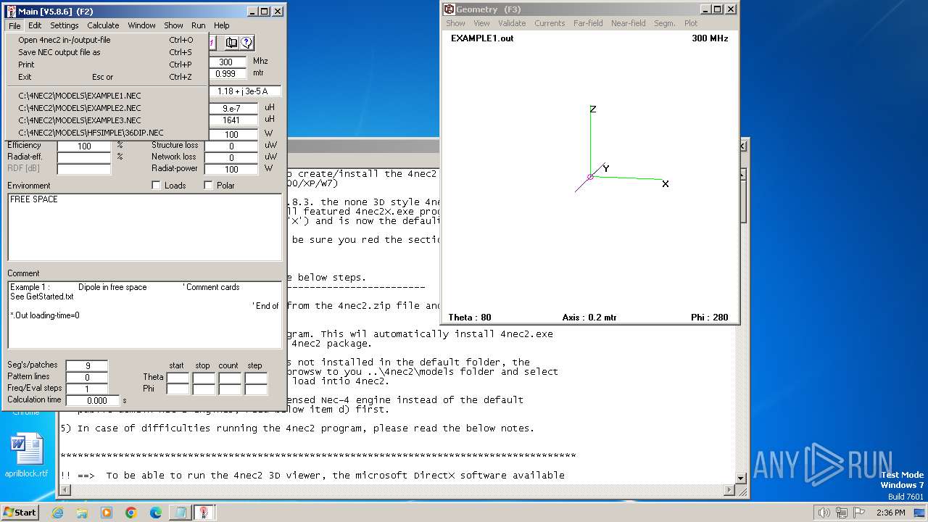The height and width of the screenshot is (522, 928).
Task: Select Print from File menu
Action: (107, 65)
